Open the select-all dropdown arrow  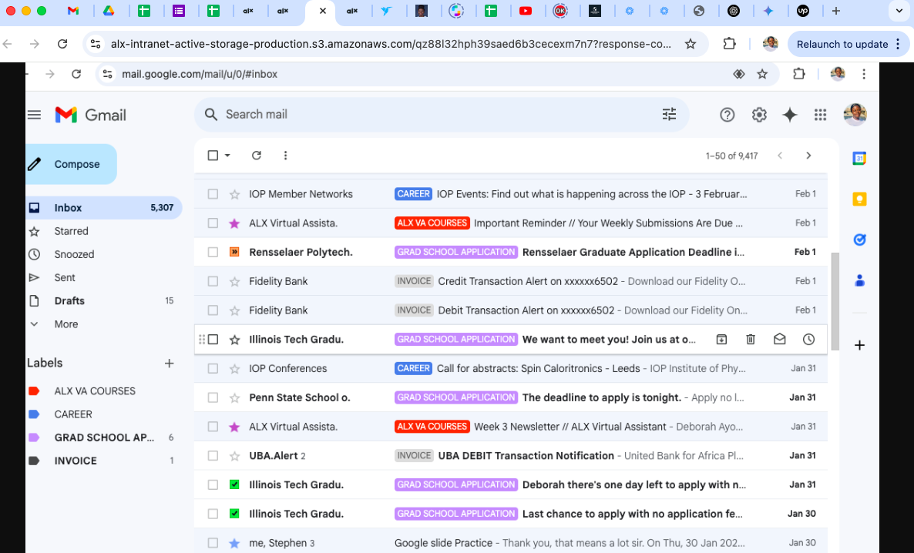pos(227,156)
